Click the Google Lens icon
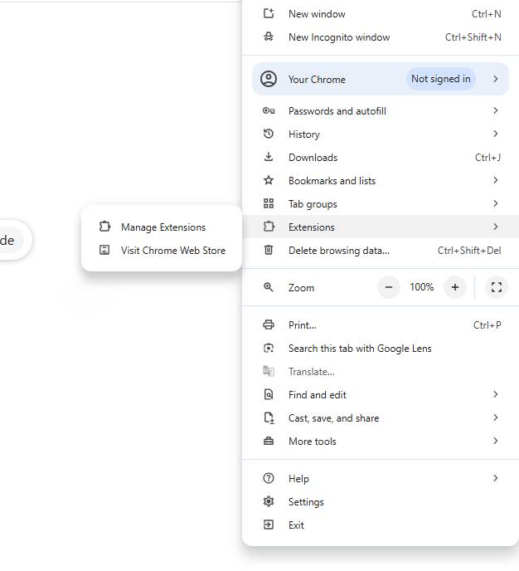Viewport: 519px width, 571px height. (x=269, y=348)
